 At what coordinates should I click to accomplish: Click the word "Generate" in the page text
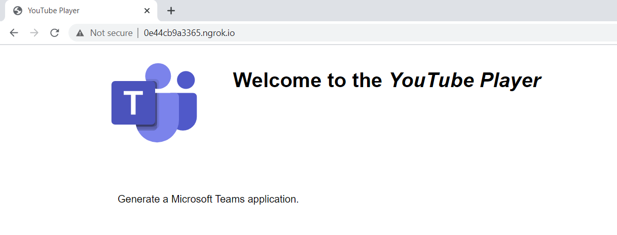139,199
